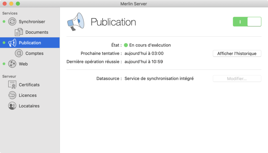
Task: Click the Certificats certificate icon
Action: 12,85
